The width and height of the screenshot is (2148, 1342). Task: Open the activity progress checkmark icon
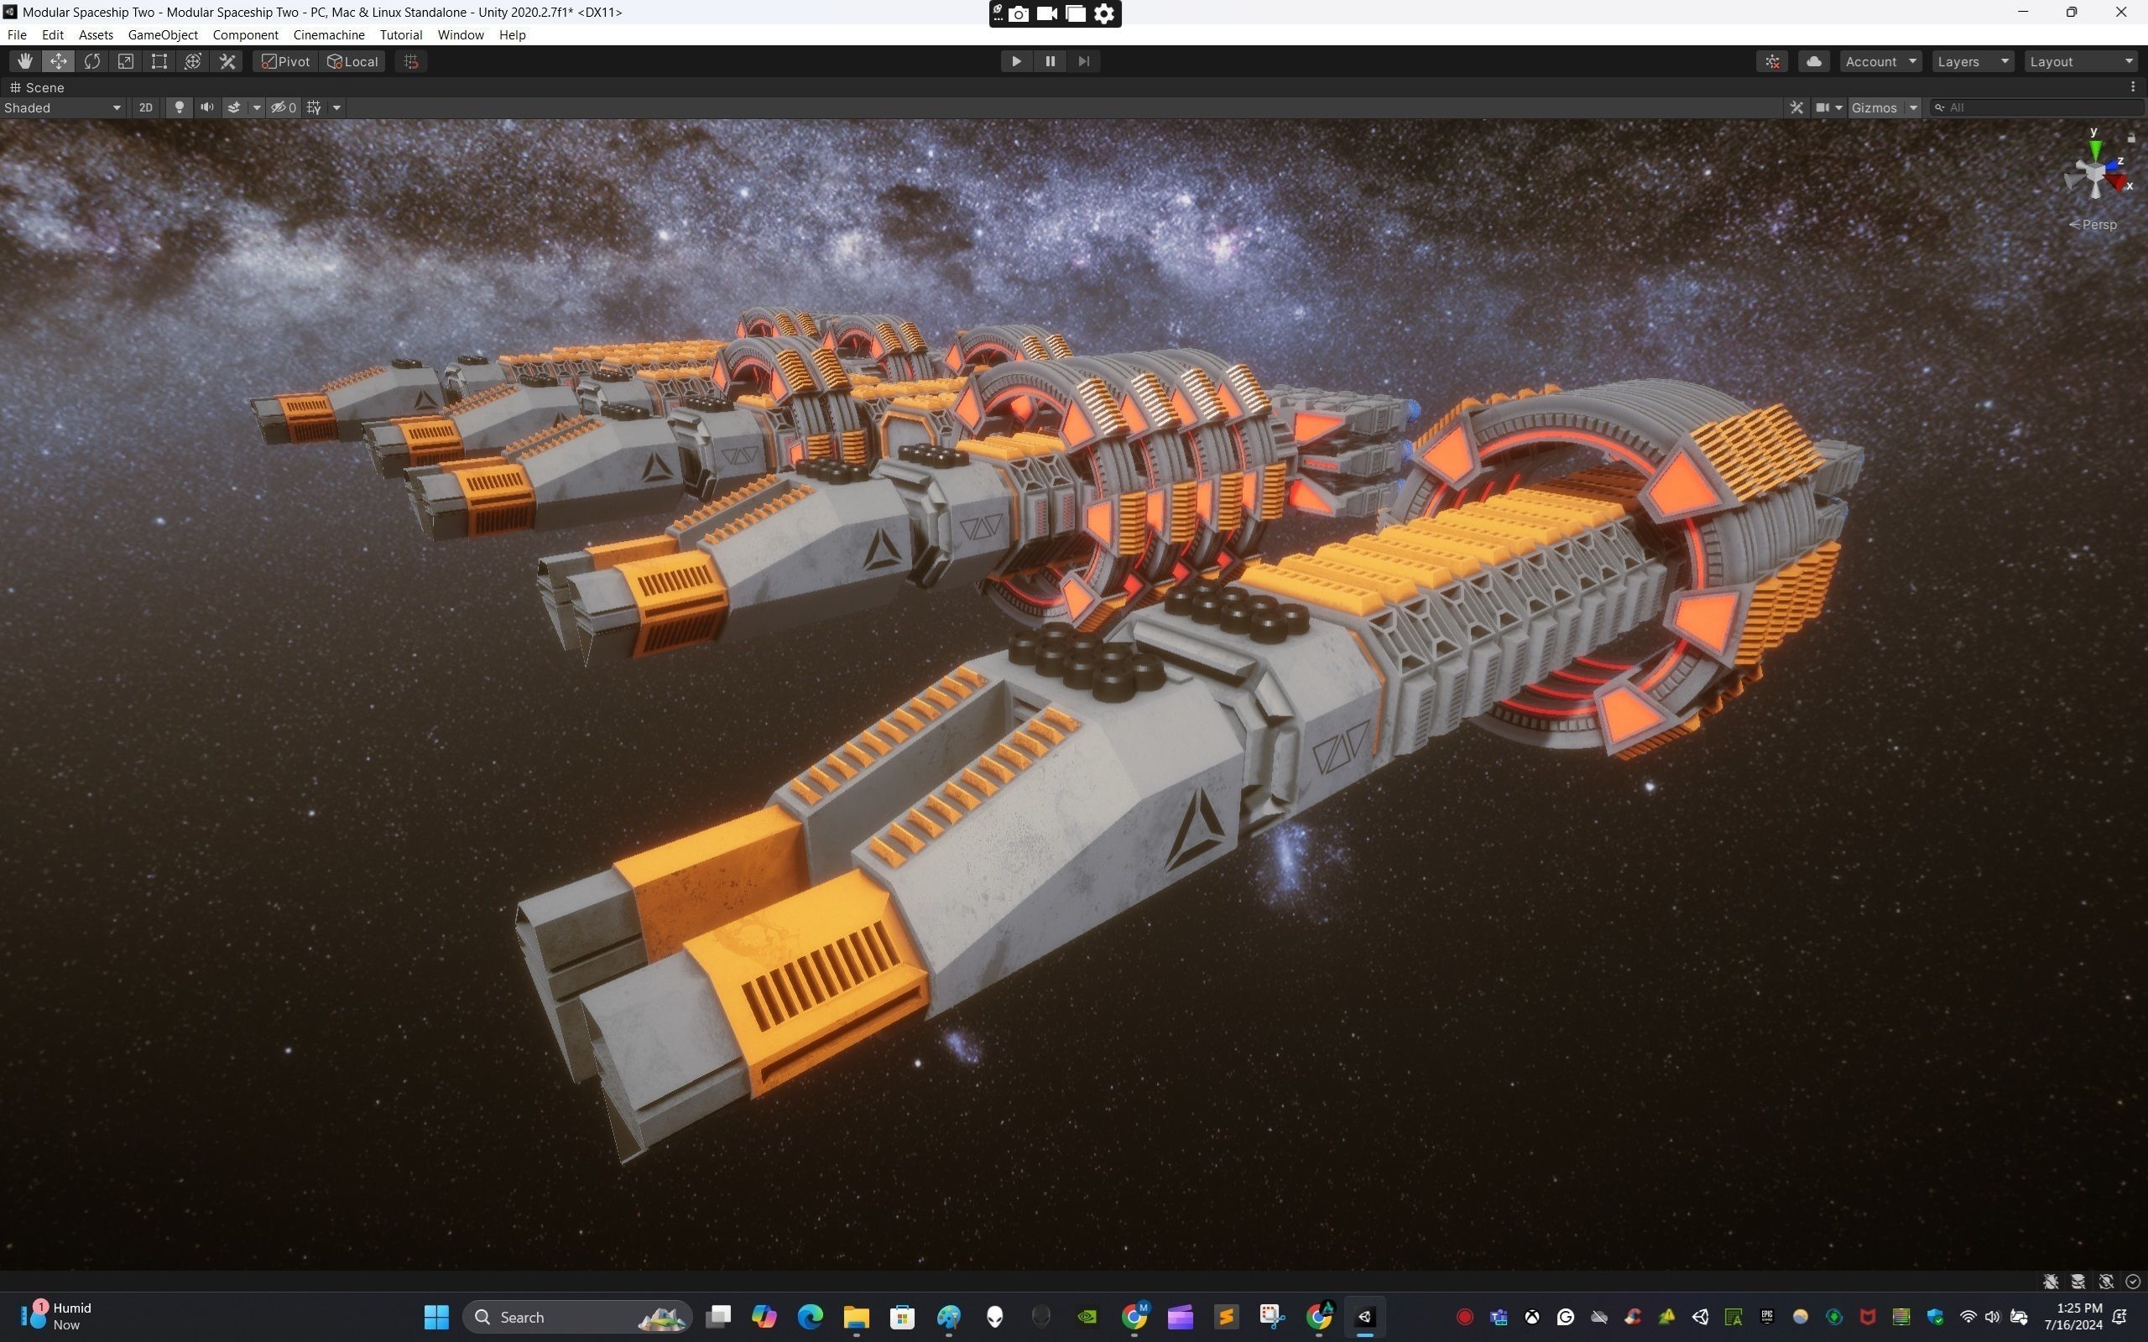pos(2133,1281)
